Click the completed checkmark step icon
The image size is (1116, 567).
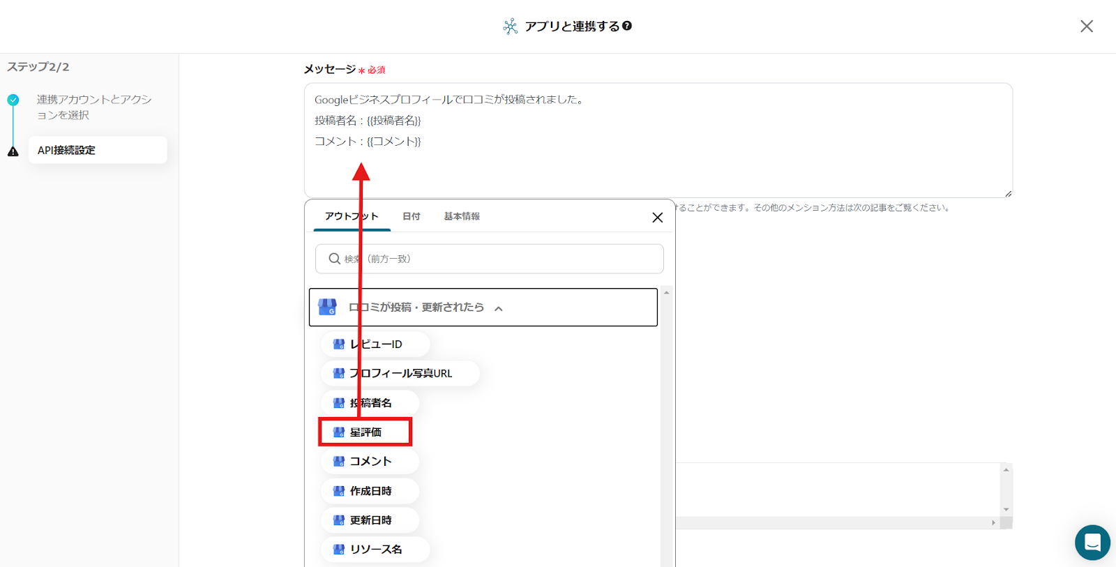click(13, 100)
